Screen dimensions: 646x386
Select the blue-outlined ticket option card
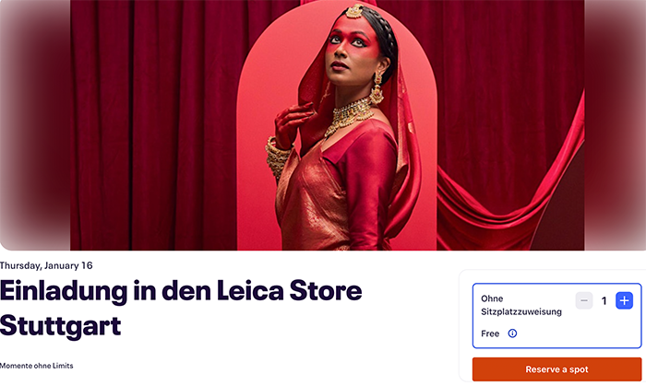point(556,316)
